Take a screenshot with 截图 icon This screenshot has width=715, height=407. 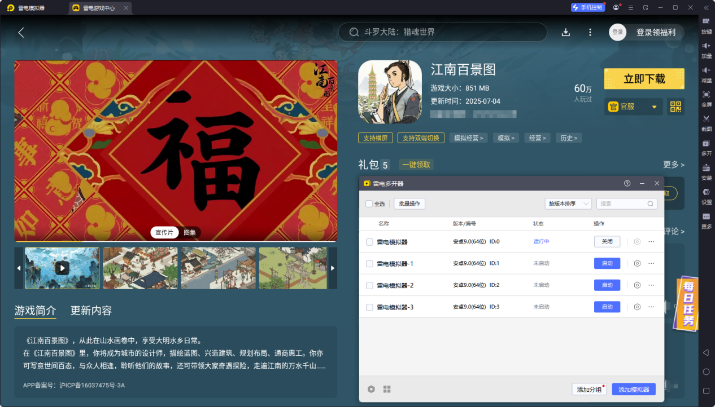(707, 122)
